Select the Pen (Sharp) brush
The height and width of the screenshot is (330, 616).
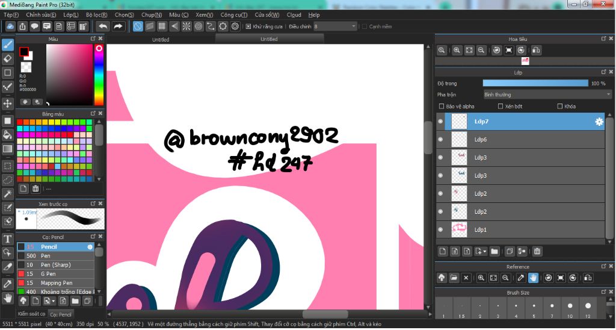coord(55,265)
